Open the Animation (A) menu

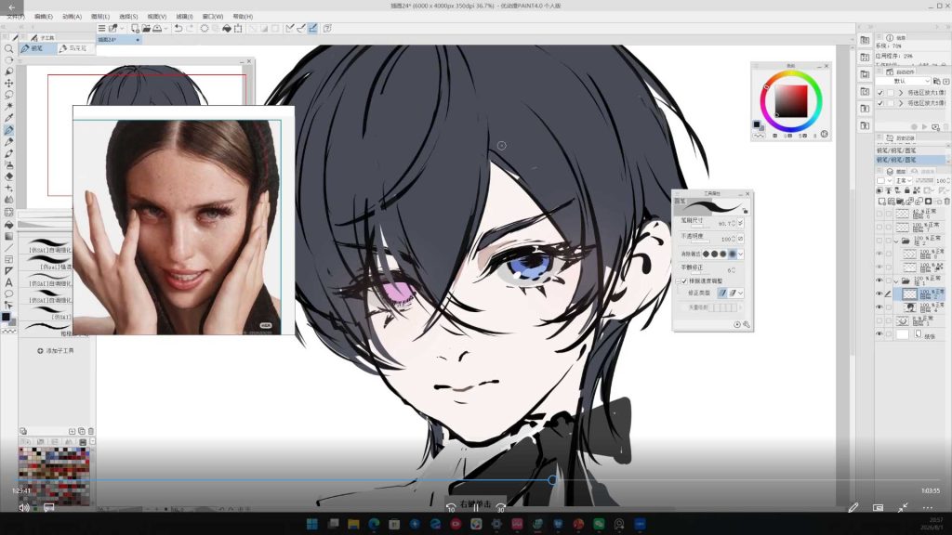[72, 17]
